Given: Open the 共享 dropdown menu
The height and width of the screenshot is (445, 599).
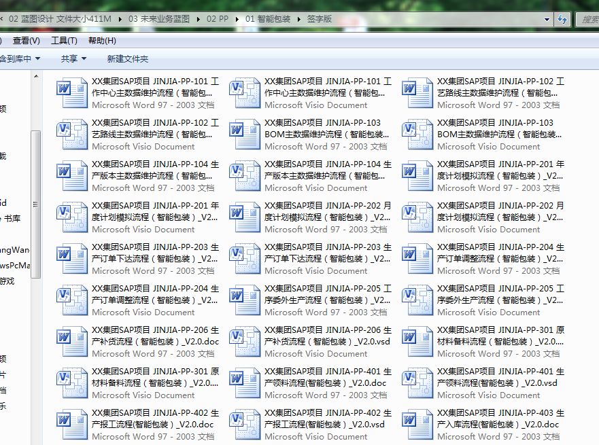Looking at the screenshot, I should (73, 59).
